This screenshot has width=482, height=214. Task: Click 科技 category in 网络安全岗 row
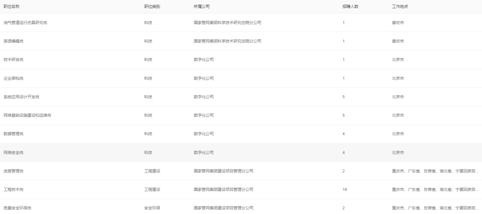pyautogui.click(x=148, y=153)
